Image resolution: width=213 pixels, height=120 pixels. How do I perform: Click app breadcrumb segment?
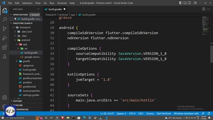73,15
